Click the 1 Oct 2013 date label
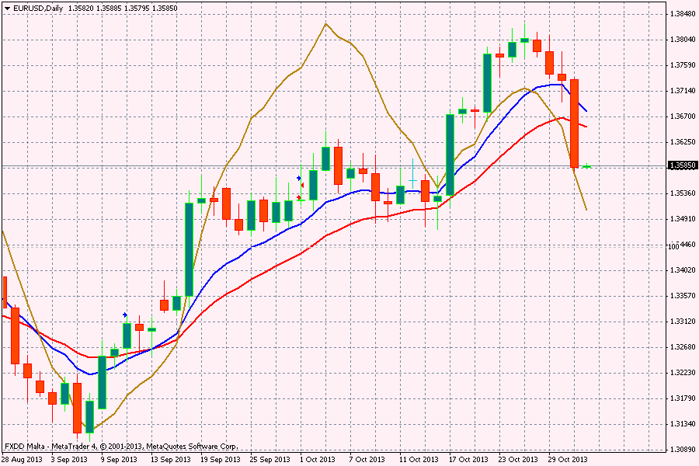699x466 pixels. tap(317, 459)
